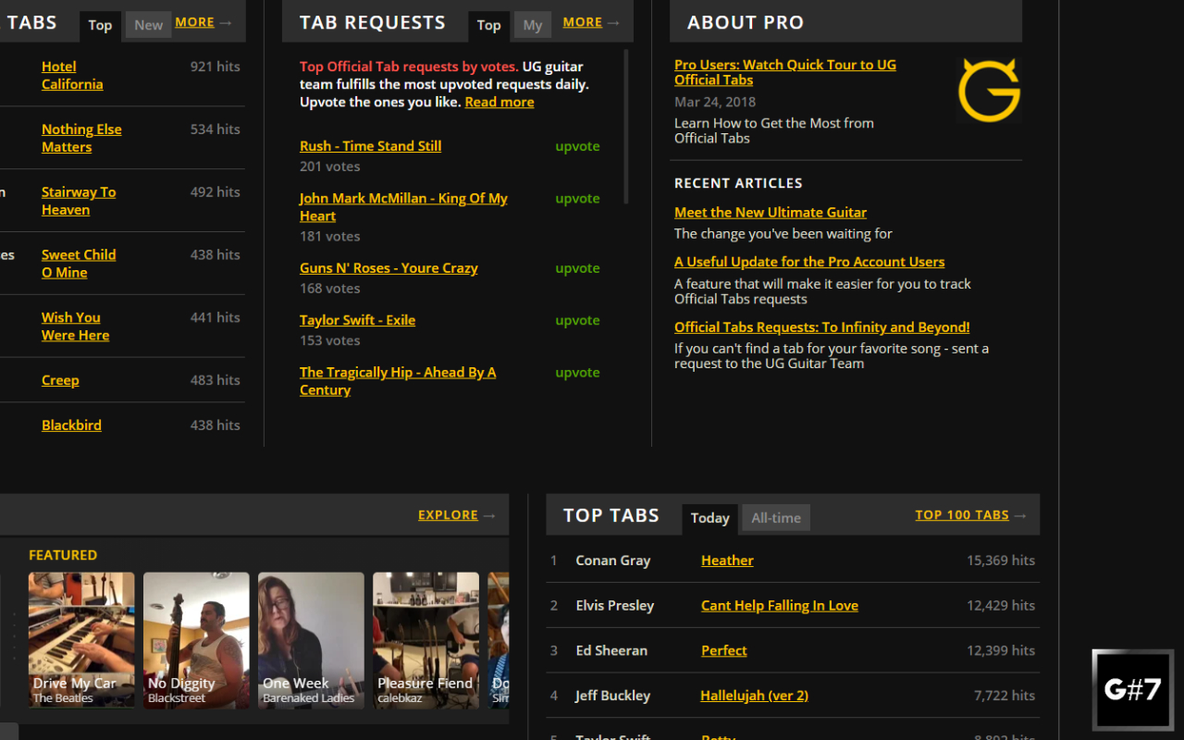
Task: Open the Creep tab link
Action: [x=60, y=380]
